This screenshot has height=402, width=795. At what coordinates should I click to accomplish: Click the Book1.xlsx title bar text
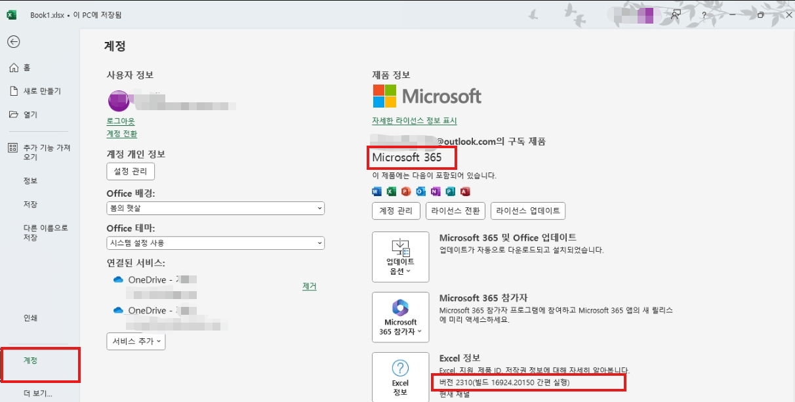pyautogui.click(x=48, y=14)
